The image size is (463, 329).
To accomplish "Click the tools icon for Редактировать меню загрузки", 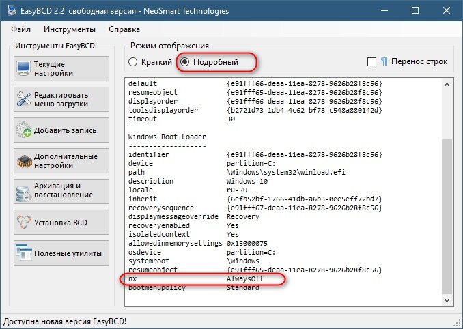I will [x=24, y=99].
